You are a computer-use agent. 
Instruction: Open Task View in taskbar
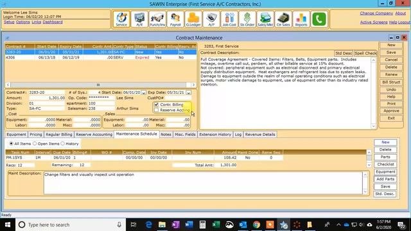pyautogui.click(x=134, y=225)
